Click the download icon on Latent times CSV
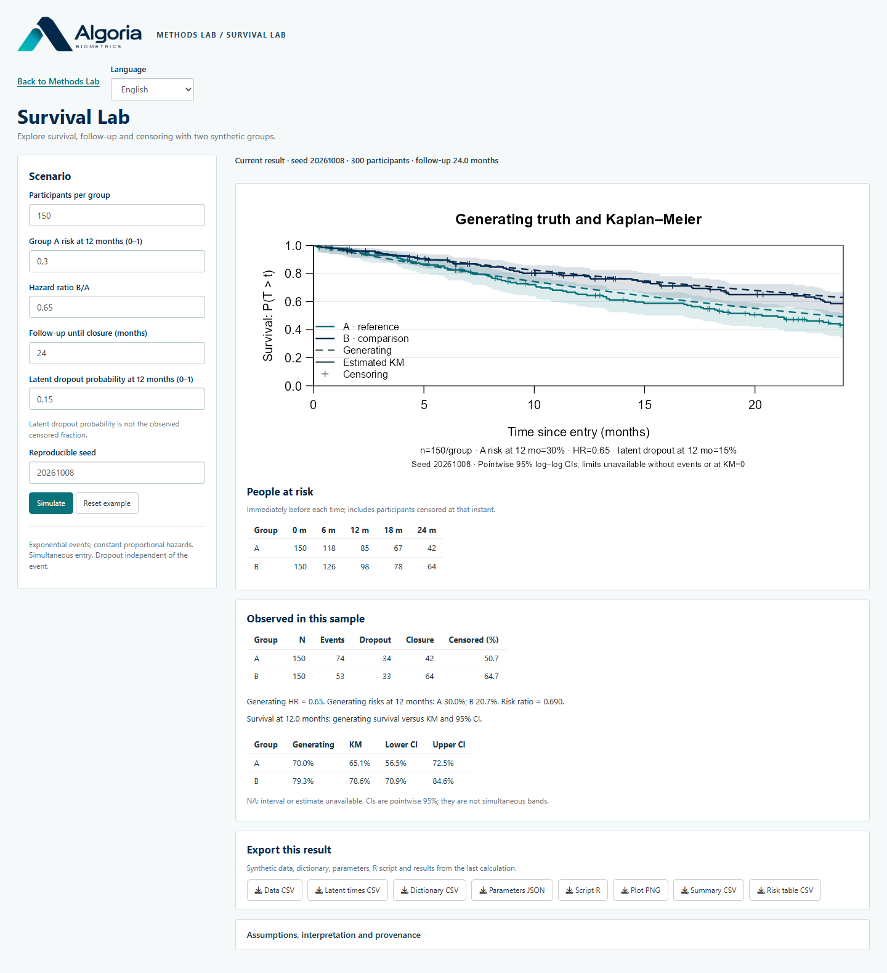The width and height of the screenshot is (887, 973). 319,890
